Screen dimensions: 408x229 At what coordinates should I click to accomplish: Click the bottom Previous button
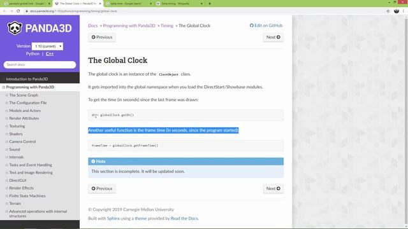102,188
